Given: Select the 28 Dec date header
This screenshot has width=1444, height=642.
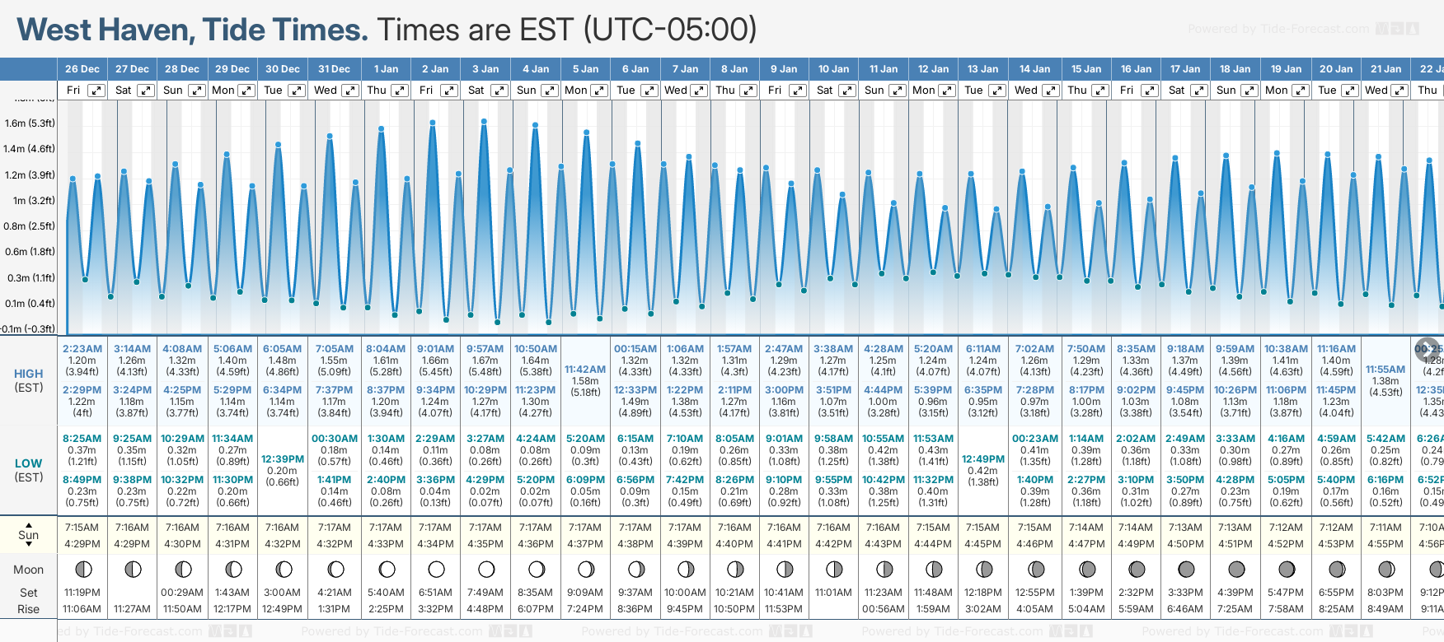Looking at the screenshot, I should click(x=182, y=69).
